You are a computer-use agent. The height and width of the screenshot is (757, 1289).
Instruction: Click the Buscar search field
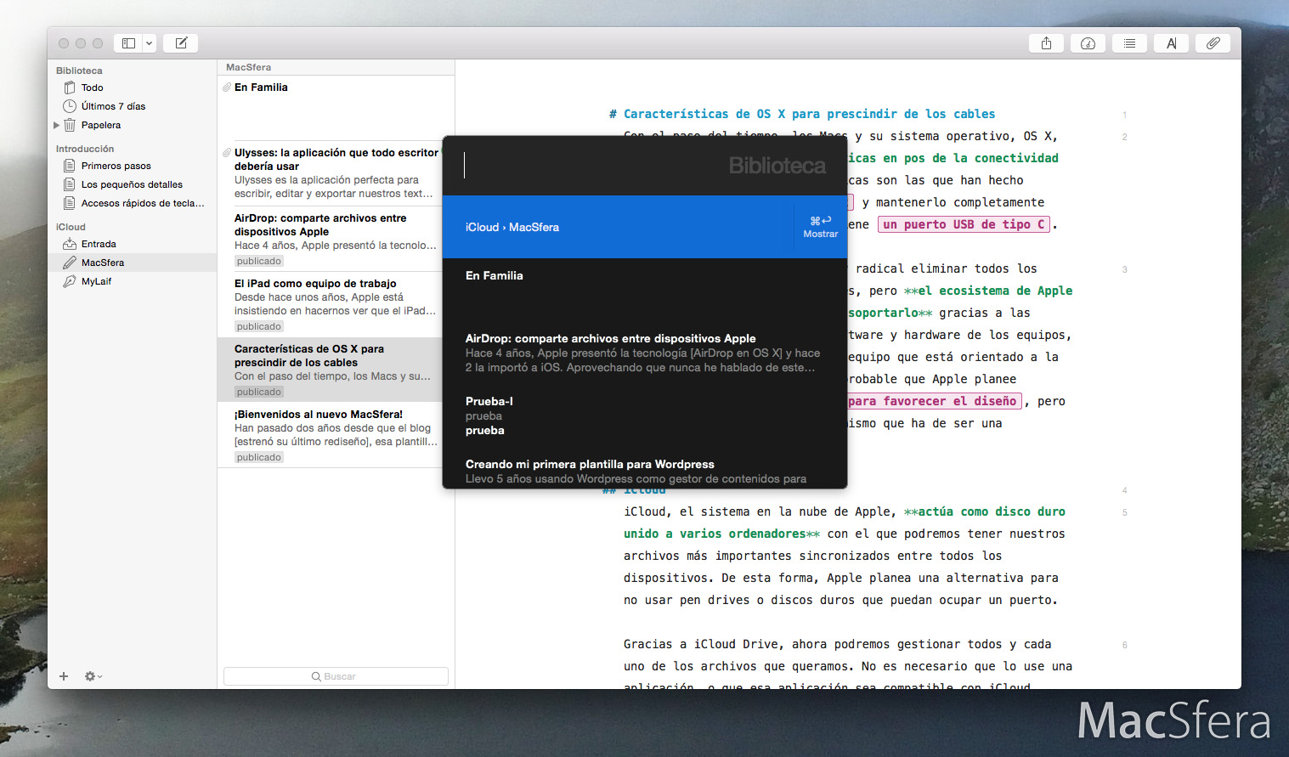point(336,676)
